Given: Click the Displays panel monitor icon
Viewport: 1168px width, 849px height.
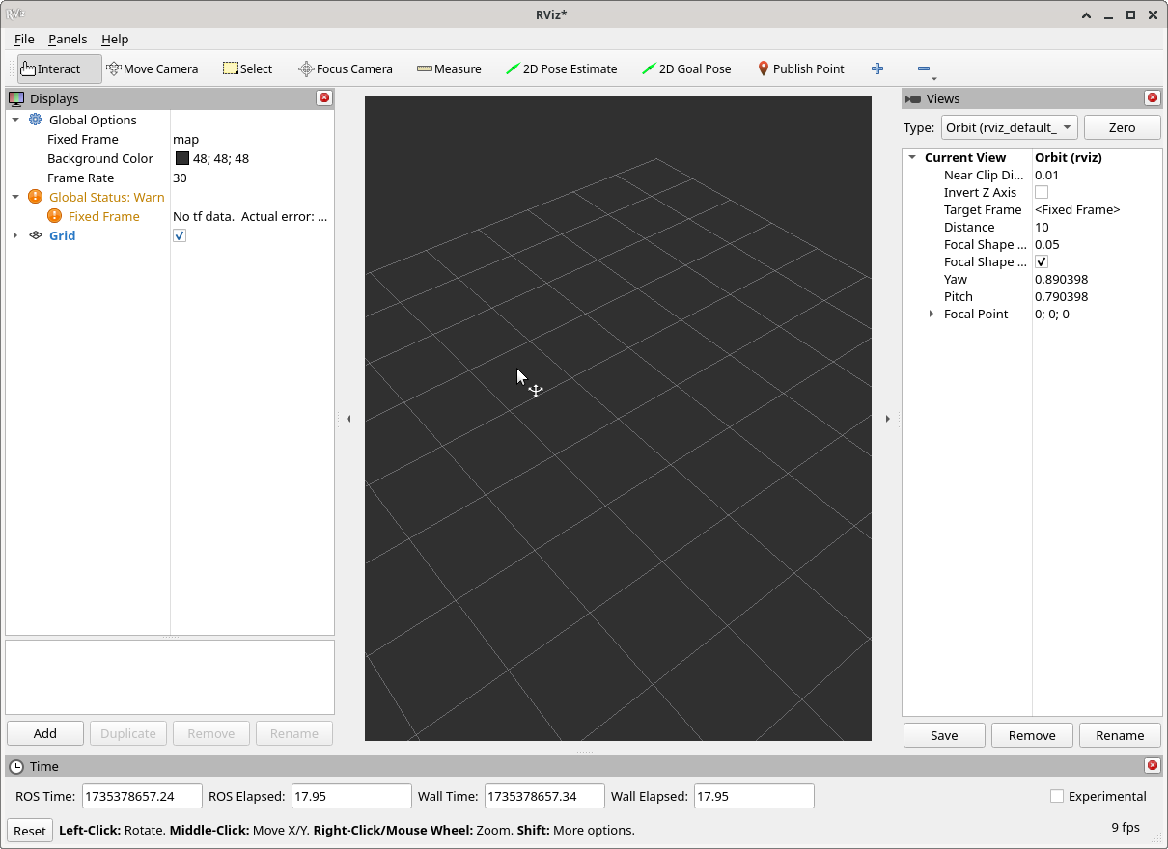Looking at the screenshot, I should [16, 98].
